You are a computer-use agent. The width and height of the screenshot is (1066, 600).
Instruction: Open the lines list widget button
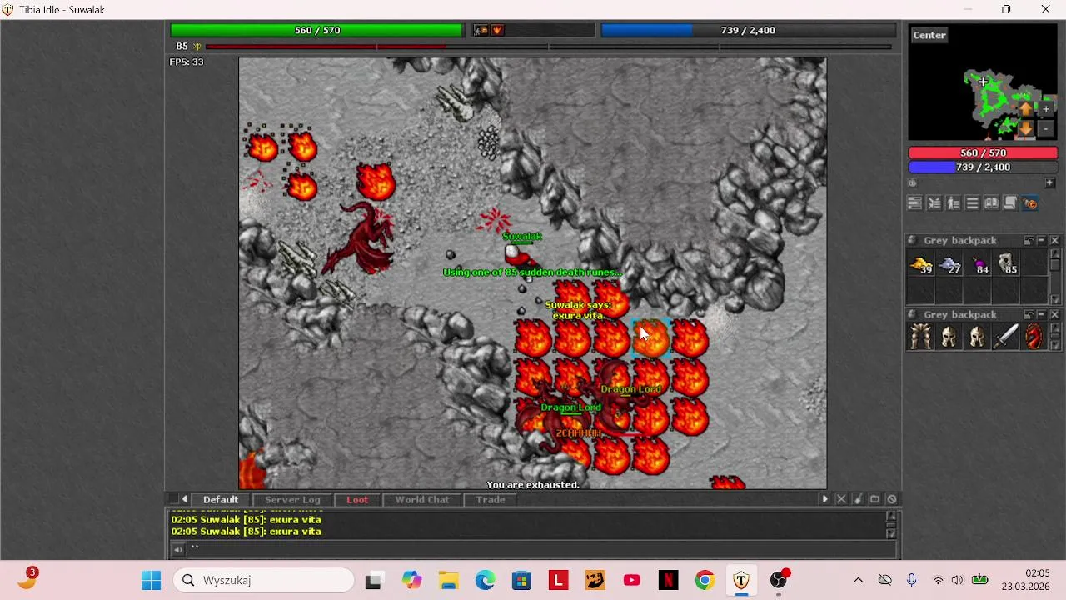click(972, 203)
